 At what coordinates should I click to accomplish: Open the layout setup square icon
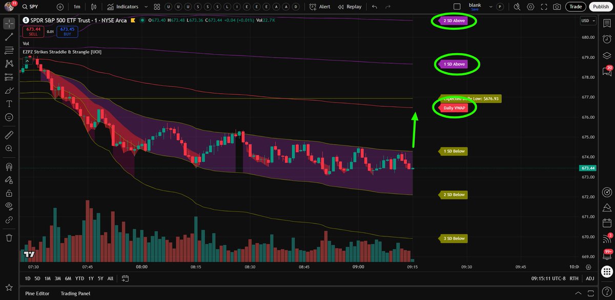pos(457,7)
